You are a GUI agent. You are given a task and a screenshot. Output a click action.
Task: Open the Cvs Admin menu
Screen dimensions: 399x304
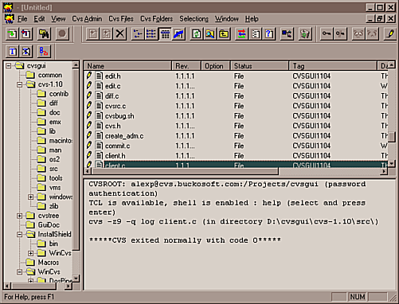click(87, 19)
